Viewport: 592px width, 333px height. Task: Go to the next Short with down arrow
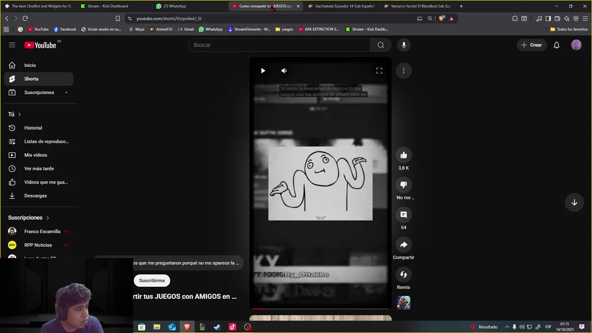click(574, 203)
